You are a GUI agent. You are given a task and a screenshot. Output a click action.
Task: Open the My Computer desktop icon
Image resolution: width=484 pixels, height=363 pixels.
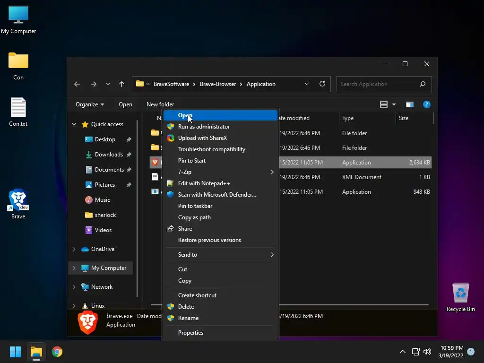(x=18, y=20)
